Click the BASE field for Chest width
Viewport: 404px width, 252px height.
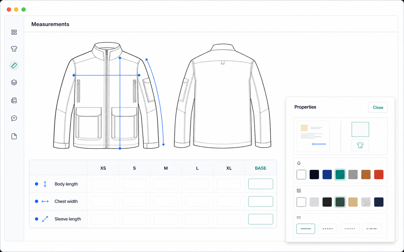[x=261, y=201]
